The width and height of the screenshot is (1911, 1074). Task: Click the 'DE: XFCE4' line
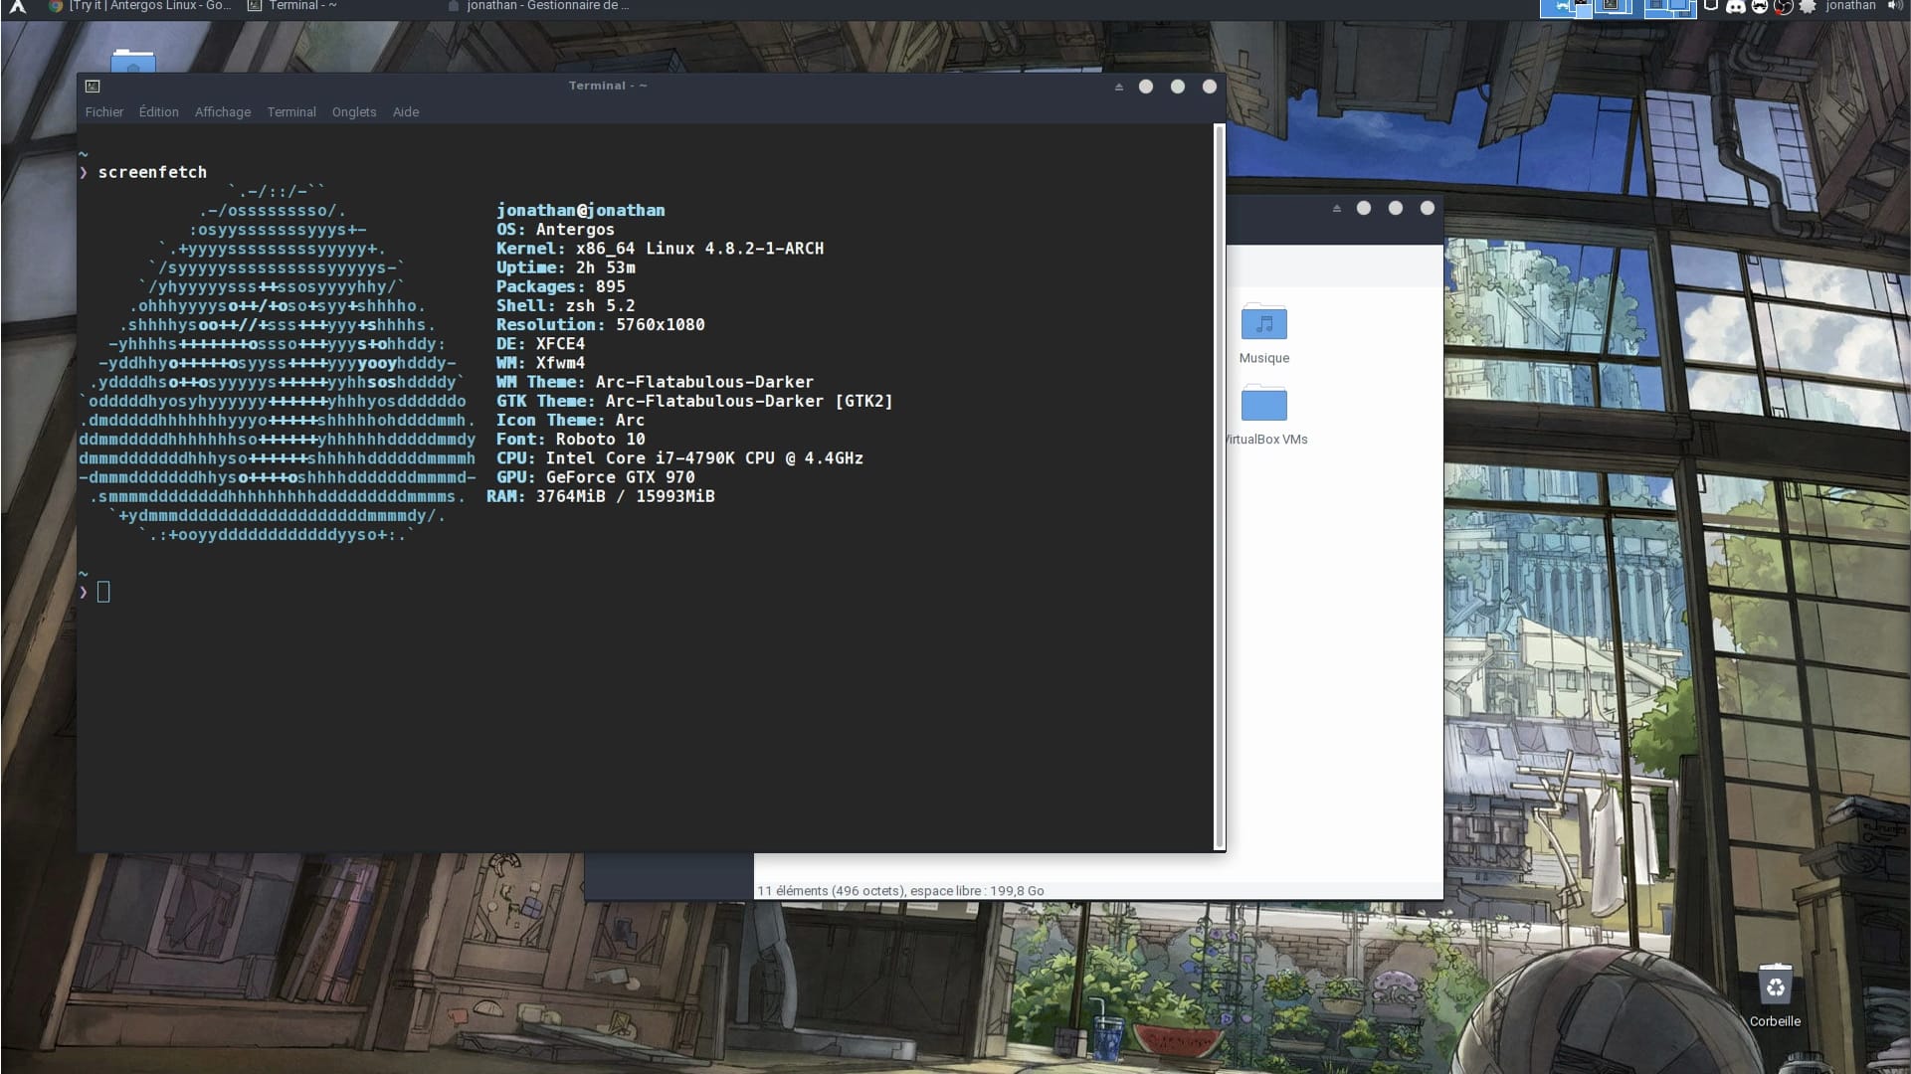pyautogui.click(x=540, y=344)
